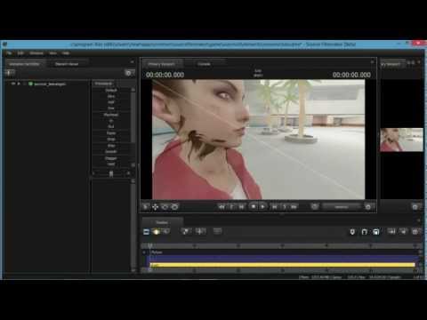Viewport: 427px width, 320px height.
Task: Switch to Motion Editor mode
Action: [157, 232]
